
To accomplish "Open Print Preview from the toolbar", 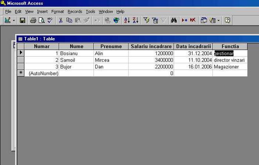I will pos(41,20).
